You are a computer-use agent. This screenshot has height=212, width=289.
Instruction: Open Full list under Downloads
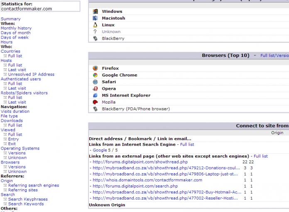15,125
